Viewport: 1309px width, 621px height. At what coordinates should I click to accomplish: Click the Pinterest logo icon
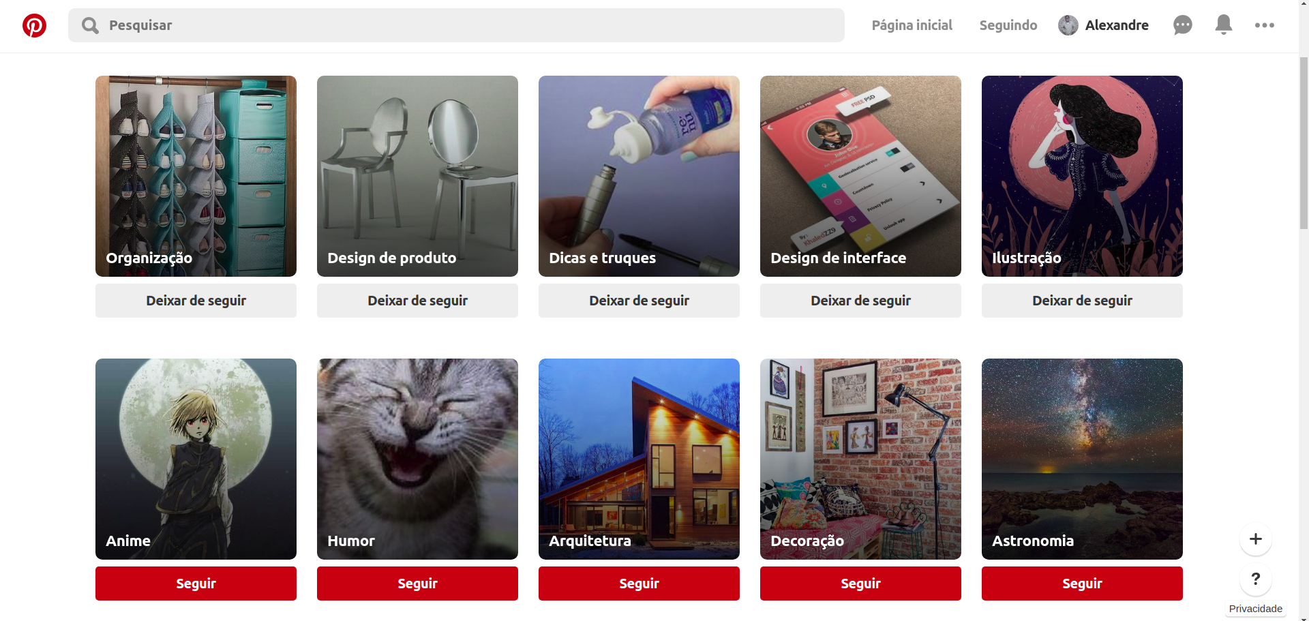tap(34, 25)
